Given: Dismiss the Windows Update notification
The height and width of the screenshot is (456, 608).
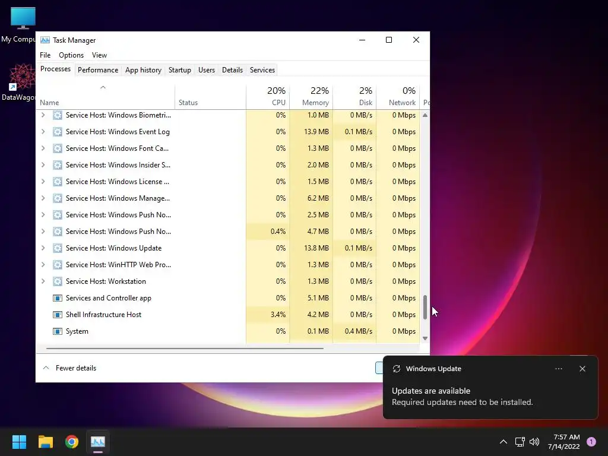Looking at the screenshot, I should coord(582,369).
